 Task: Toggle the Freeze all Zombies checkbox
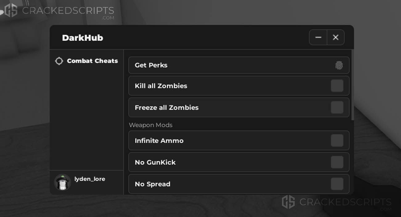(337, 108)
